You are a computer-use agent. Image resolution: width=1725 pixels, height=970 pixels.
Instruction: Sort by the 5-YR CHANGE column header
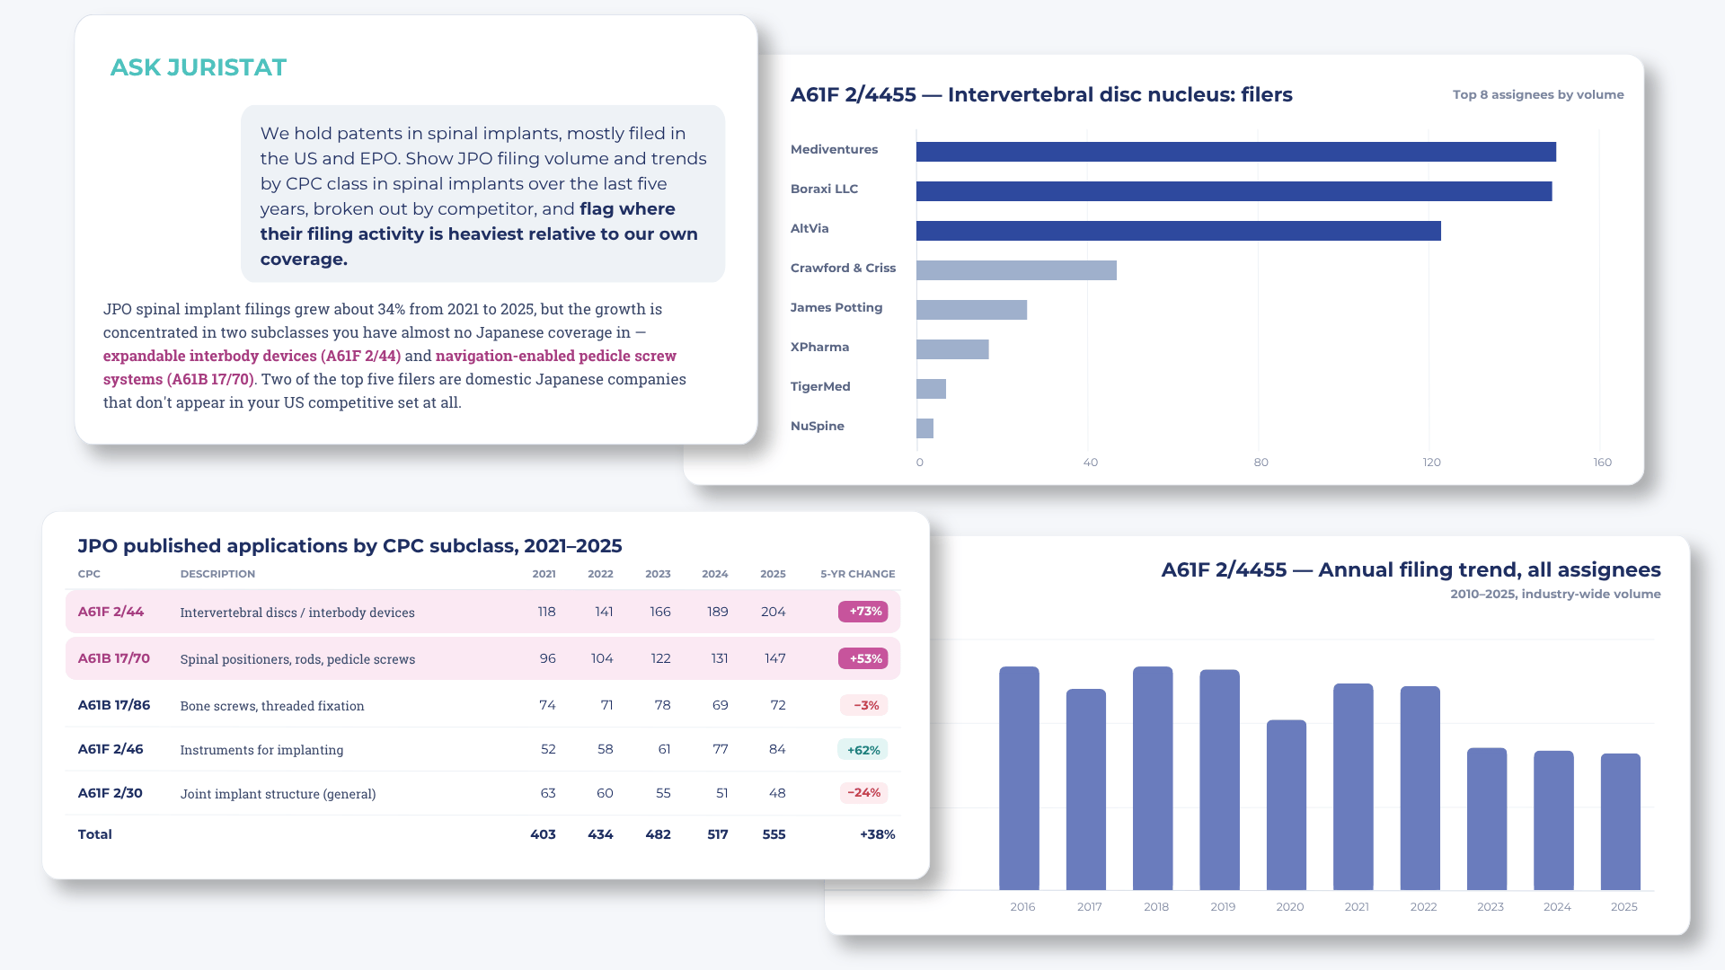(x=857, y=574)
